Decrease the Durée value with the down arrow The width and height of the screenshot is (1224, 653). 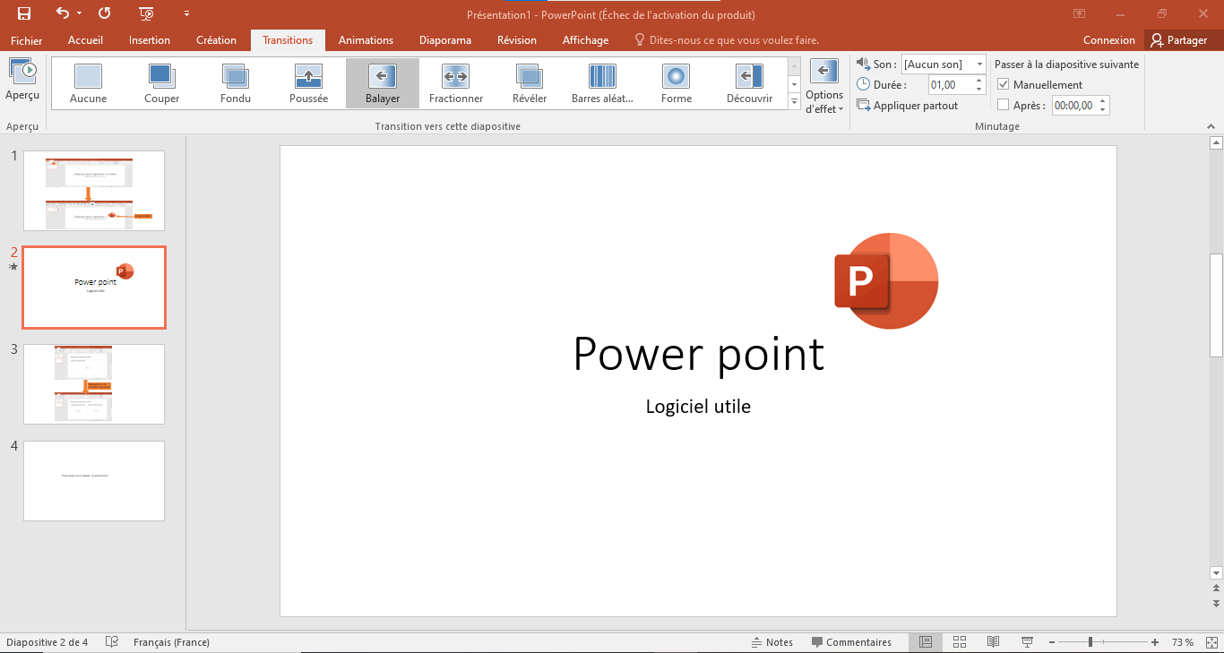point(979,90)
